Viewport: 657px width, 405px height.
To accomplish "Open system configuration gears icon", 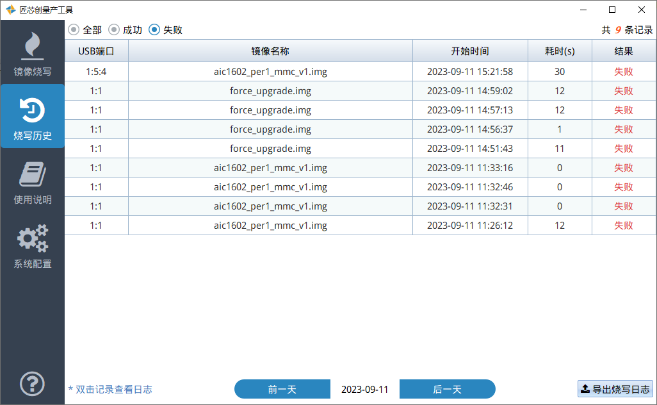I will [x=33, y=238].
